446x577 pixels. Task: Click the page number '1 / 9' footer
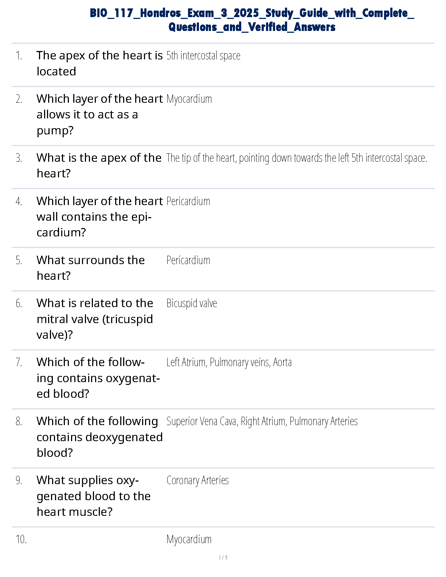point(223,557)
